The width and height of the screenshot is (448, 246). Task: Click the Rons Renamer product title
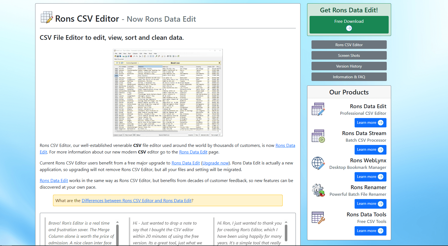[369, 187]
